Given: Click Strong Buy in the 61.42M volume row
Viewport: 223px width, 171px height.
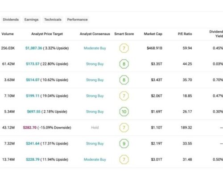Looking at the screenshot, I should [95, 64].
